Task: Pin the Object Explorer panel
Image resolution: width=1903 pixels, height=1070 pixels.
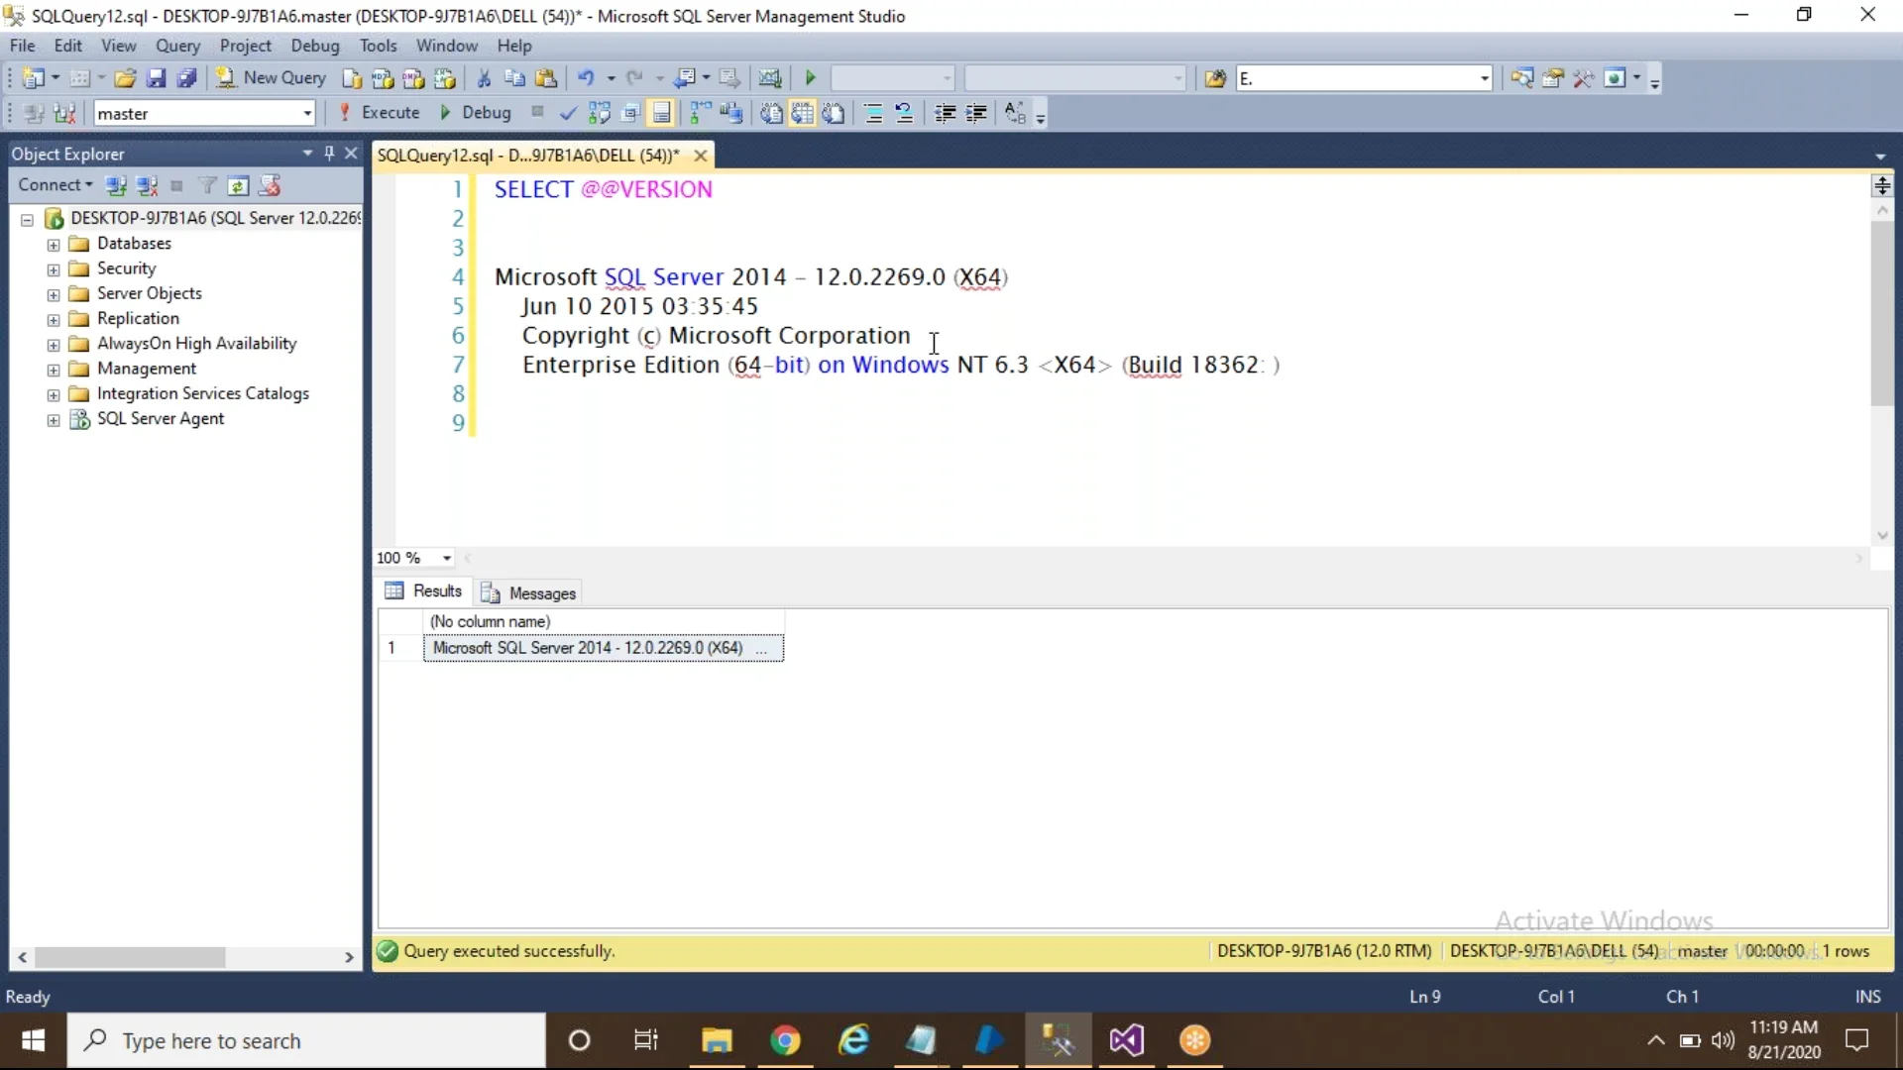Action: coord(330,154)
